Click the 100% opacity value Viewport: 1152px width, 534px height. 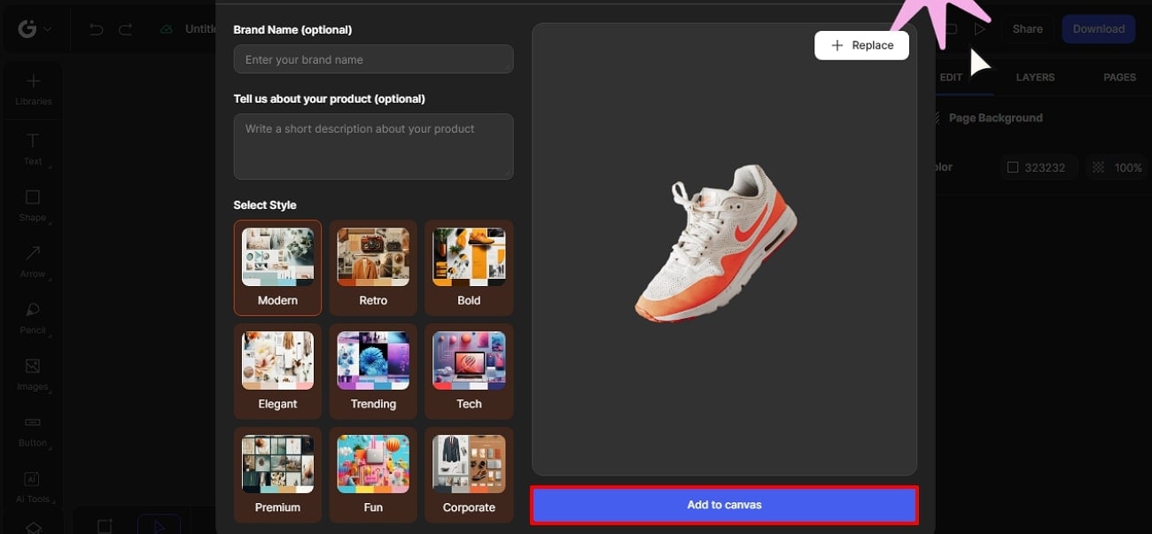click(1128, 167)
